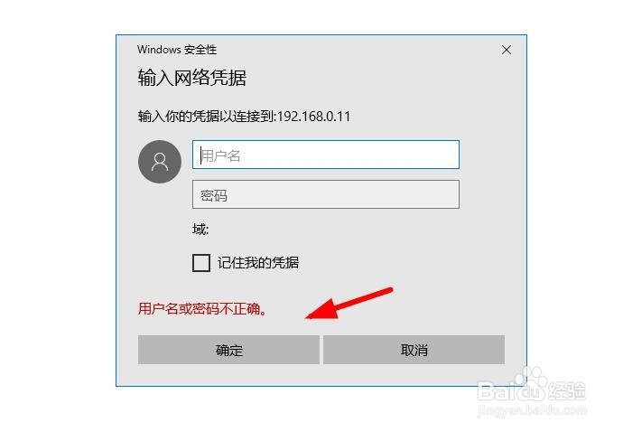Focus the 用户名 input field
The height and width of the screenshot is (432, 623).
(x=326, y=155)
